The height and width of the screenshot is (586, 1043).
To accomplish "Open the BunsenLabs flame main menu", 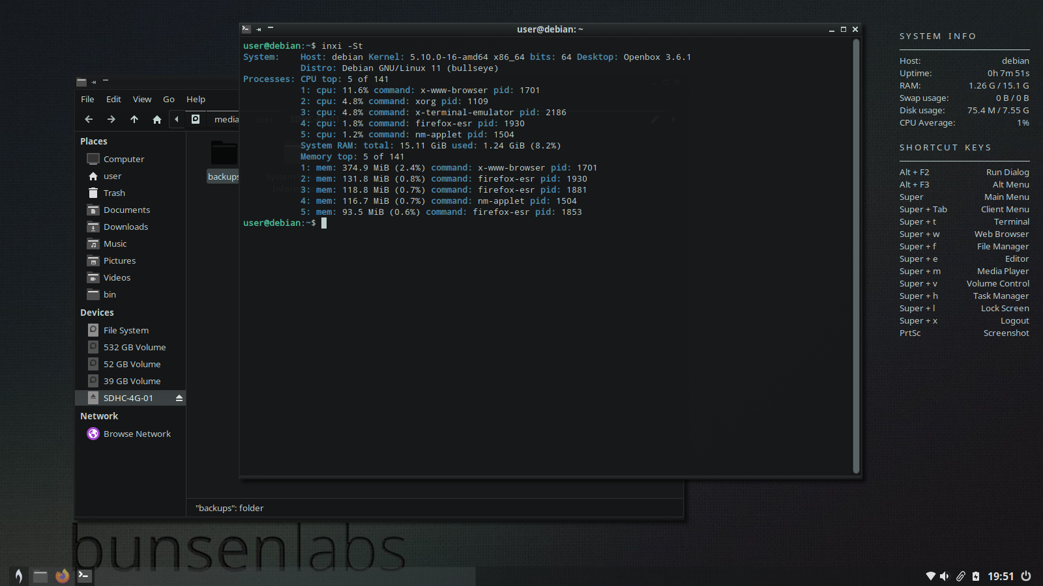I will point(19,576).
